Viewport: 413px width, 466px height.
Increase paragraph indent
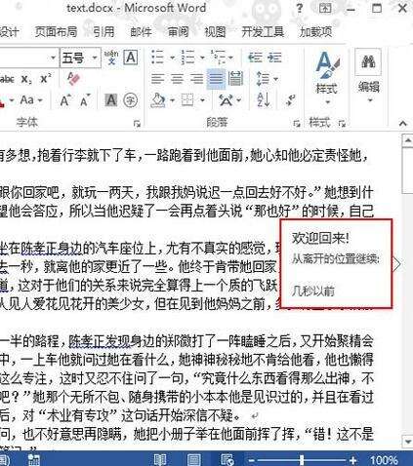click(x=274, y=58)
